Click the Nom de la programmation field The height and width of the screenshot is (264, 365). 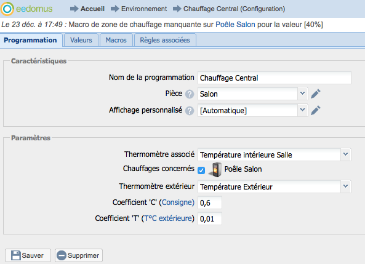pos(275,78)
